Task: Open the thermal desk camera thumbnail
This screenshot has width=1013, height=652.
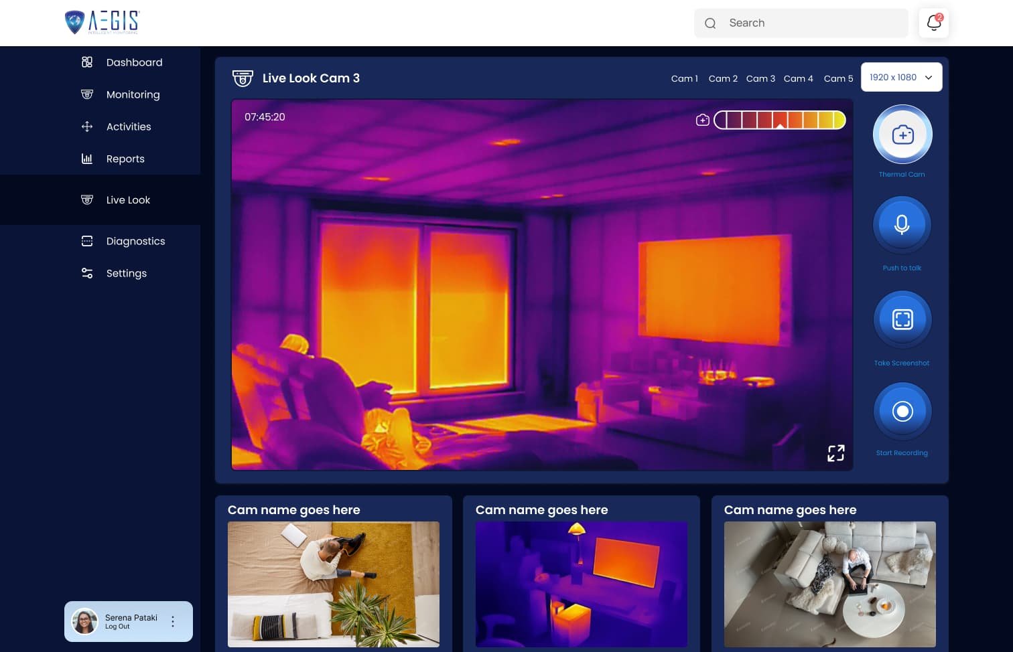Action: pos(581,584)
